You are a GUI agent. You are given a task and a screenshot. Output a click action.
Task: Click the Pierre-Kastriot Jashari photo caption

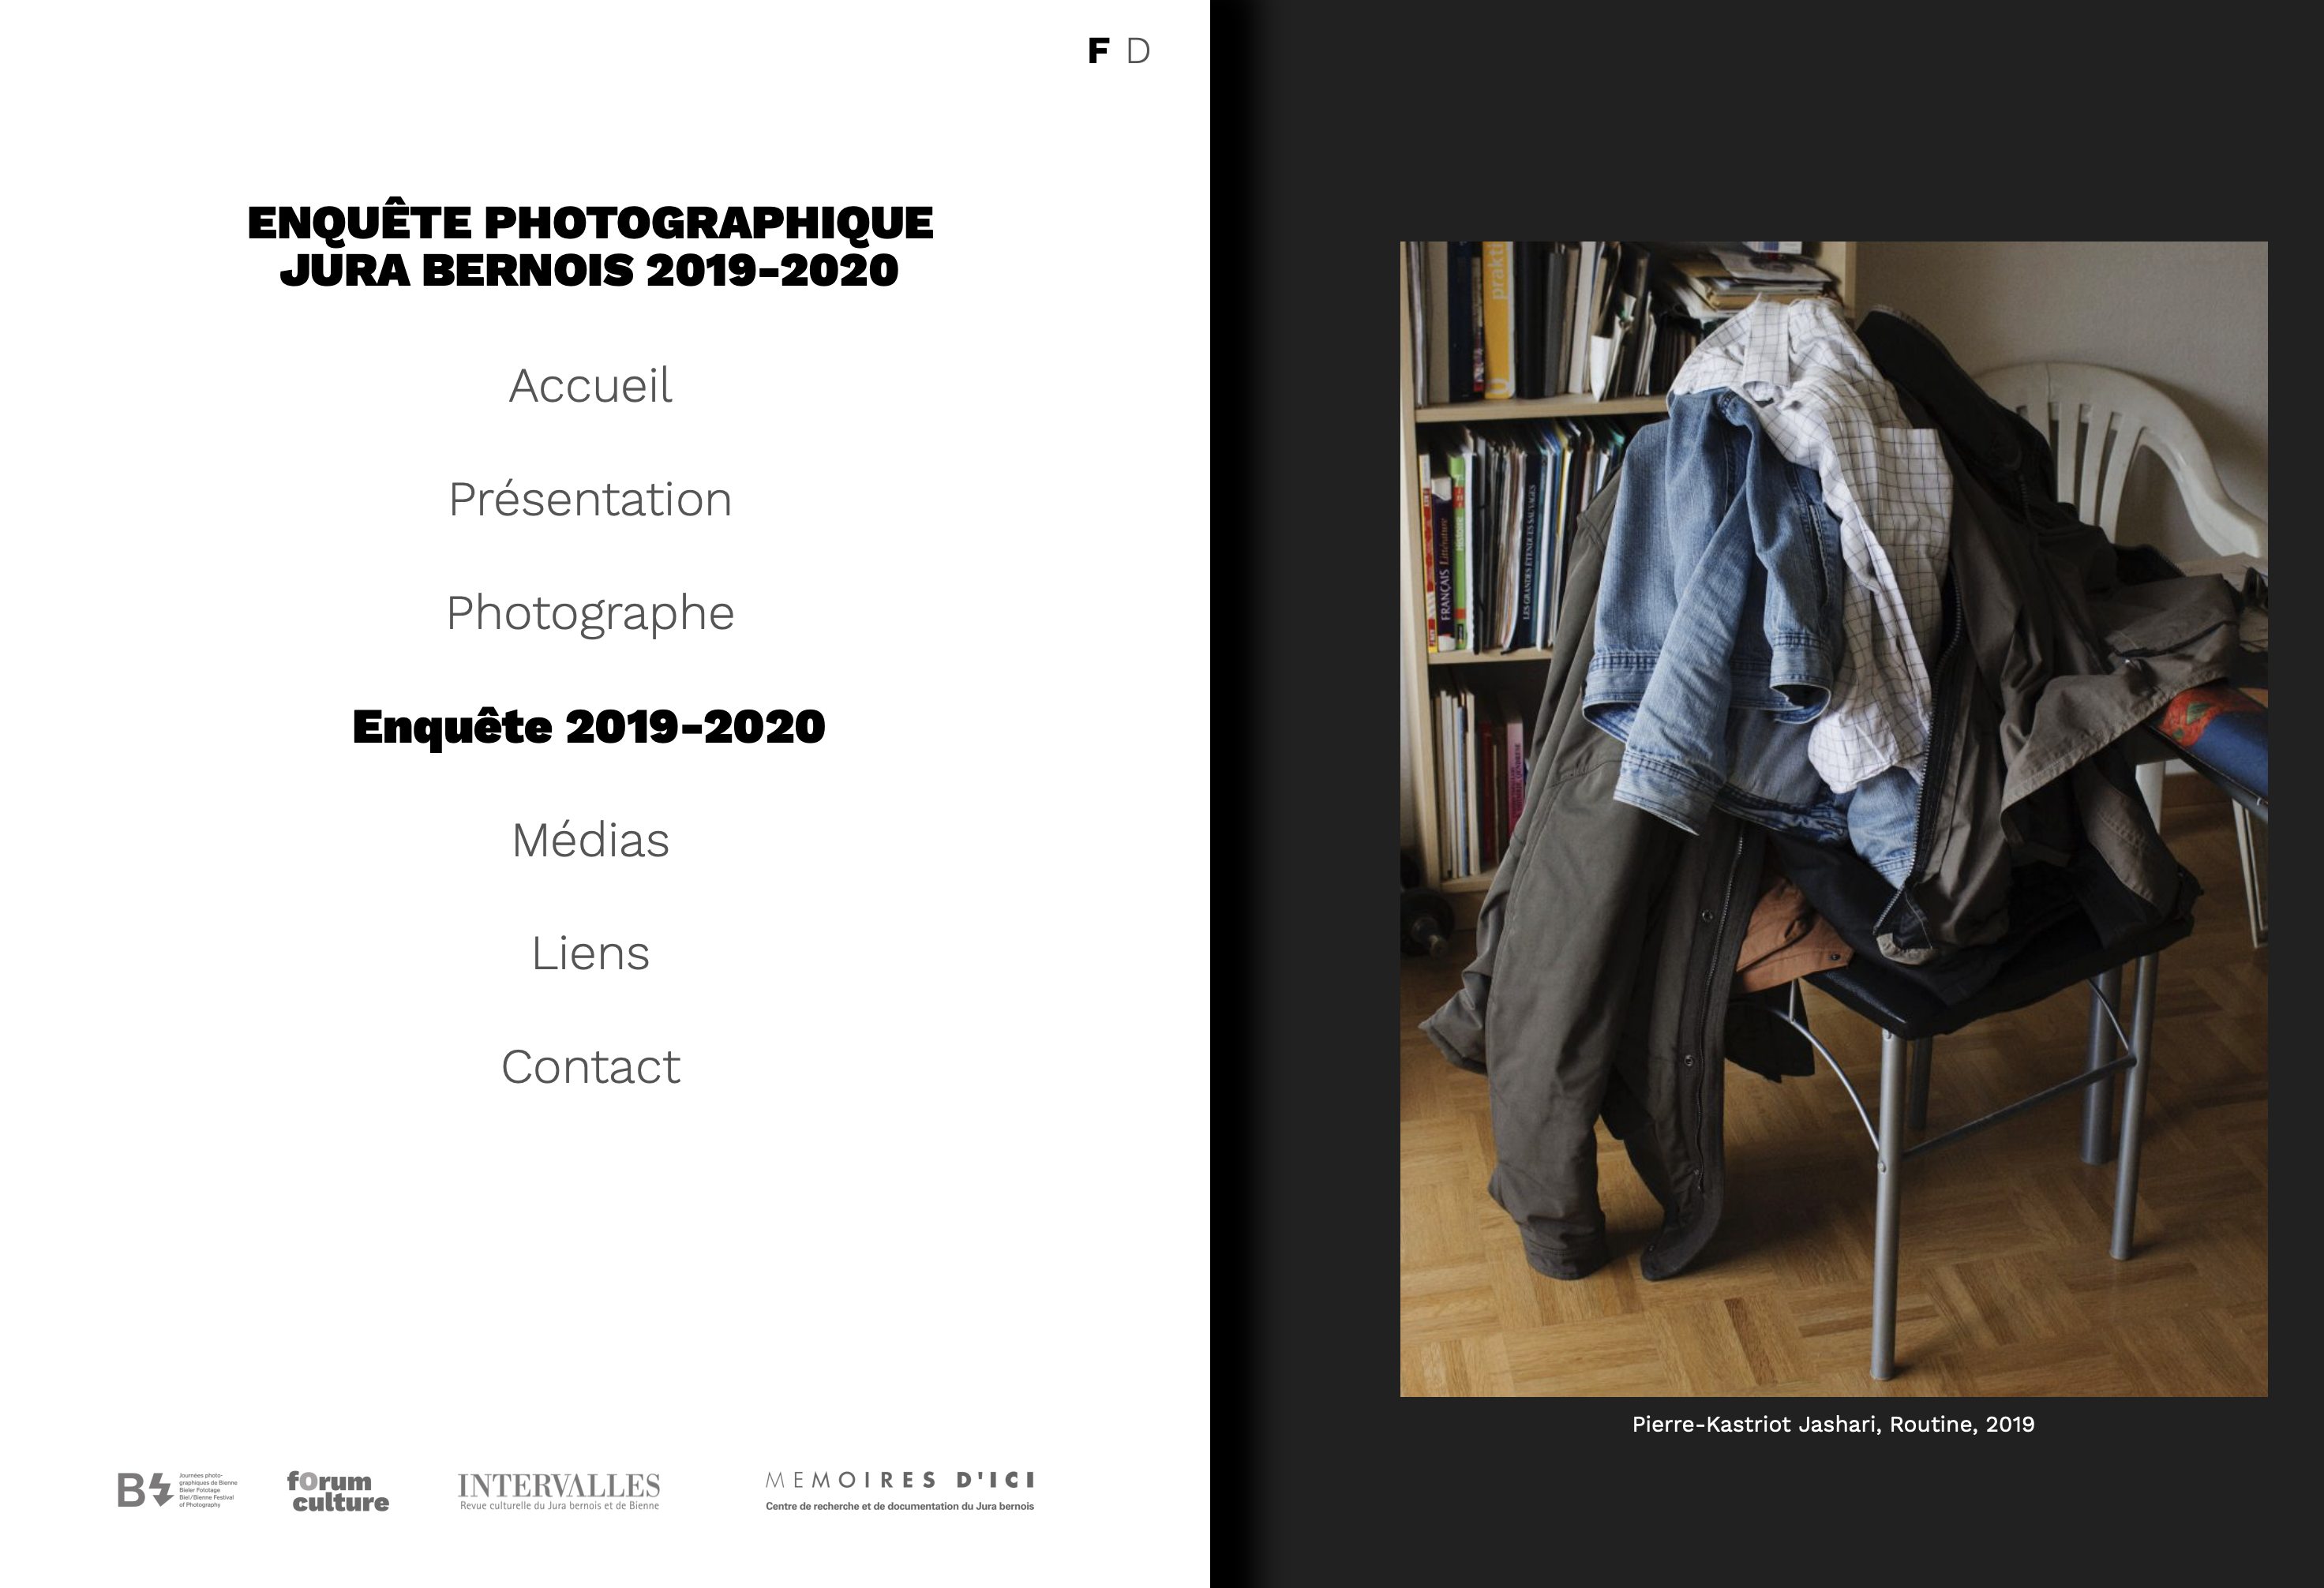(1833, 1424)
